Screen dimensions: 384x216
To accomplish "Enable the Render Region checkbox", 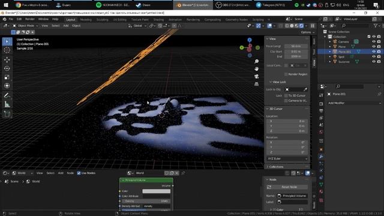I will coord(286,74).
